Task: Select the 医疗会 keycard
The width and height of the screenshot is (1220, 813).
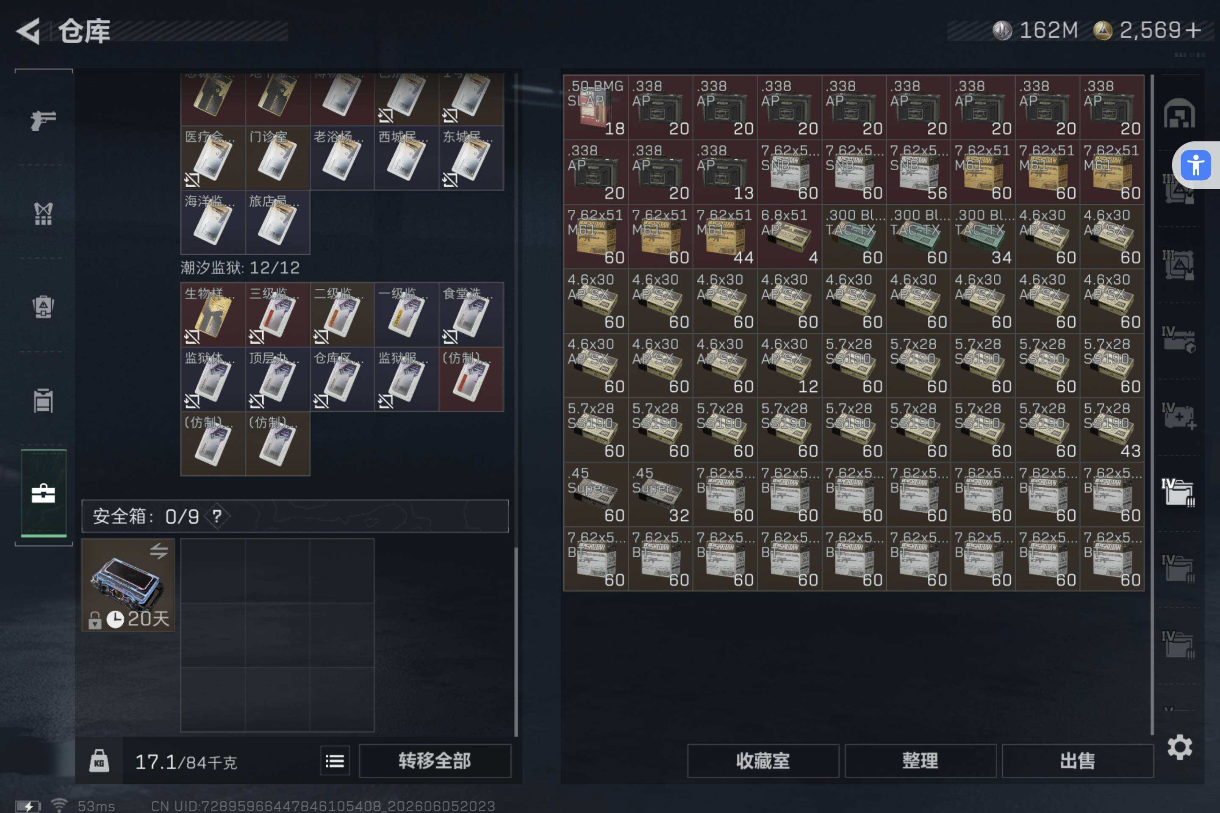Action: point(213,158)
